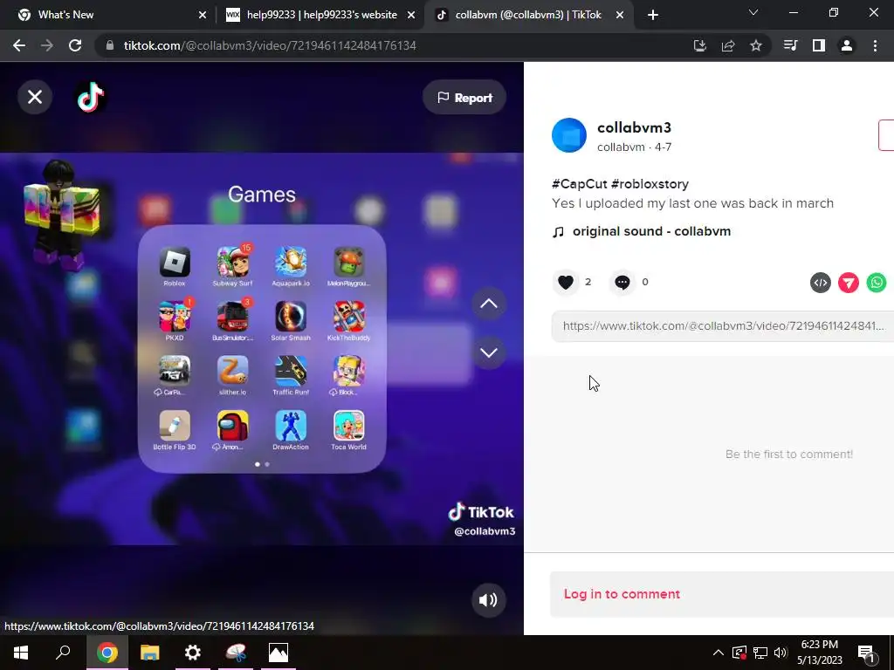Install the TikTok app from address bar

(x=699, y=45)
